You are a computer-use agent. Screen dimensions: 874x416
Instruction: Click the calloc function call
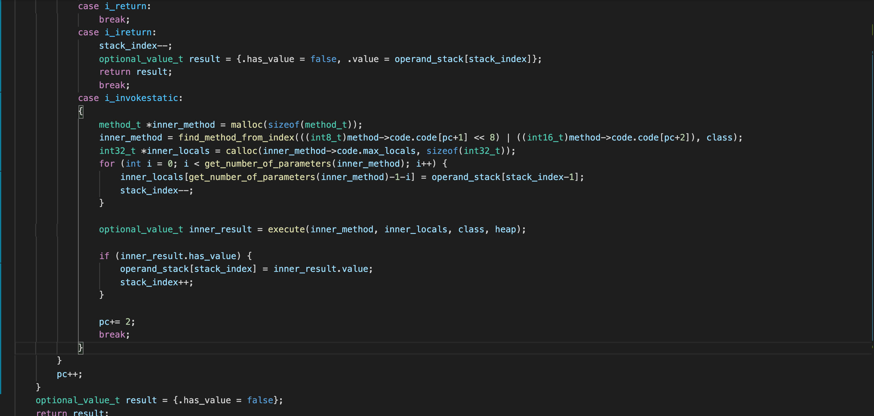(x=241, y=151)
